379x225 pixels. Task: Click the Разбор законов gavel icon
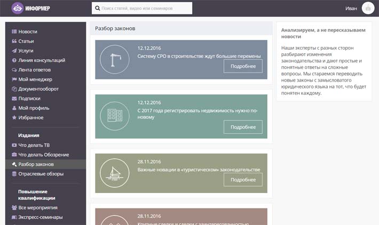coord(14,164)
